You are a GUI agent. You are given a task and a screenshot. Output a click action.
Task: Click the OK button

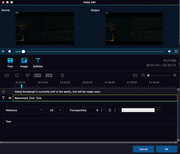(166, 149)
